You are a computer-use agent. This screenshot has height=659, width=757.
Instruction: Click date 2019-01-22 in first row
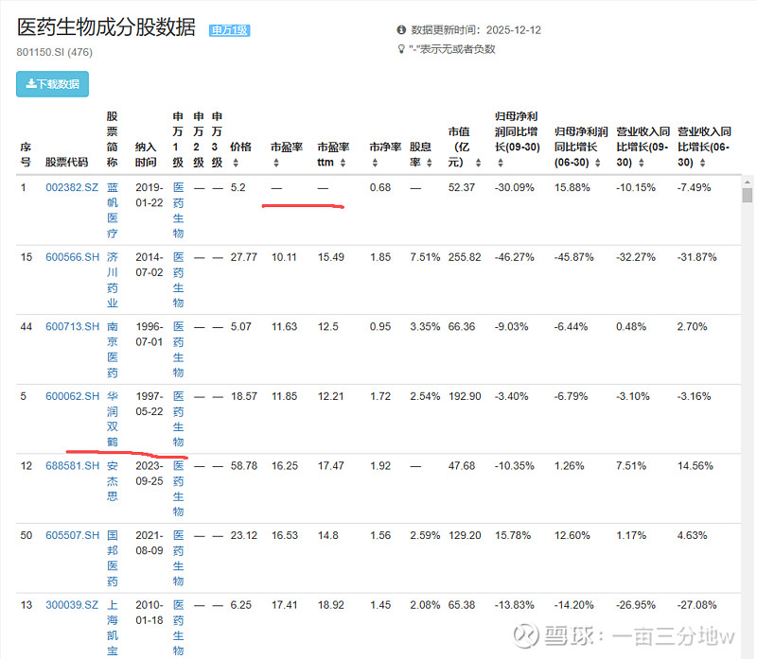point(150,195)
